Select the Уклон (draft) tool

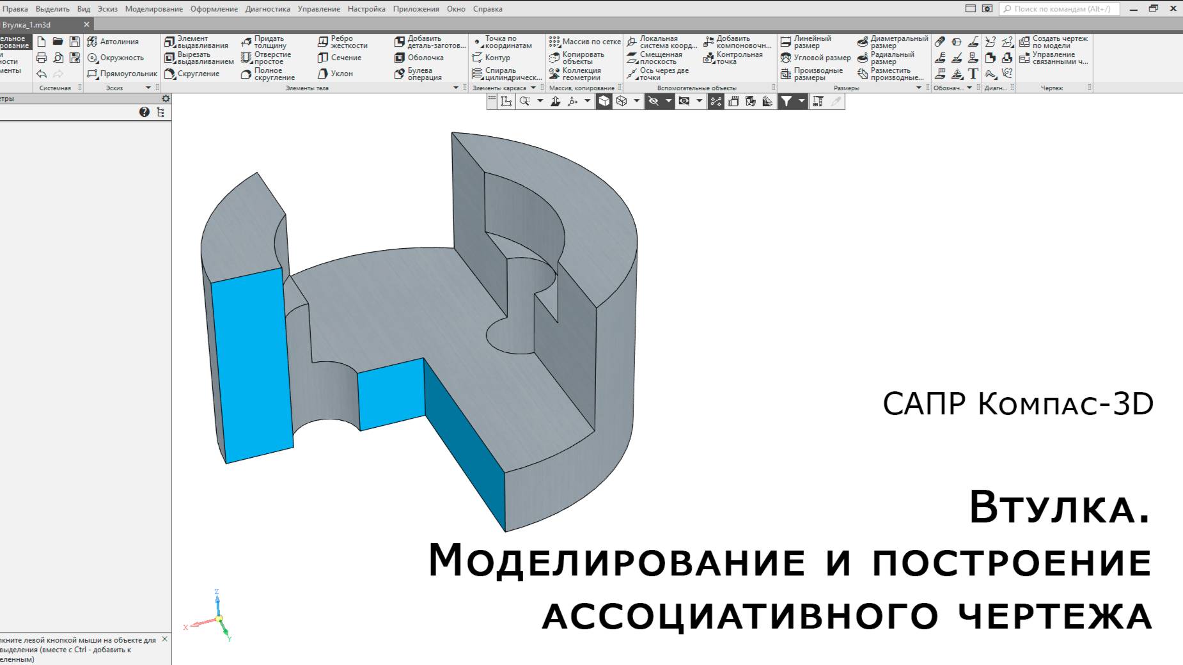click(x=340, y=73)
